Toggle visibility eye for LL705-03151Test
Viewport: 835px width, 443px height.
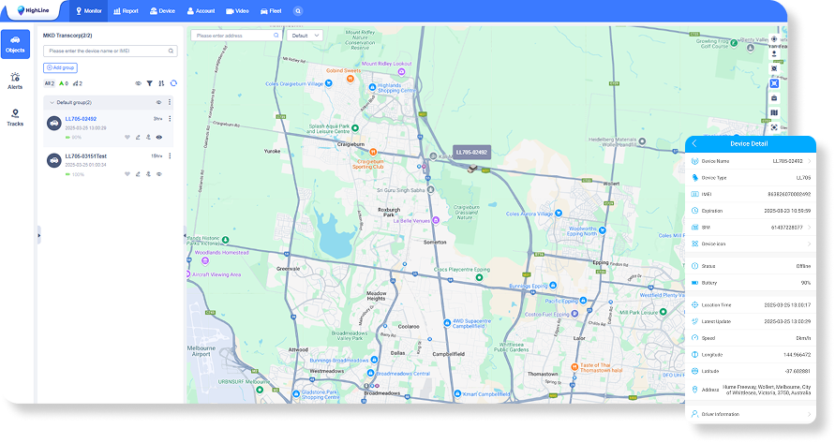[159, 174]
